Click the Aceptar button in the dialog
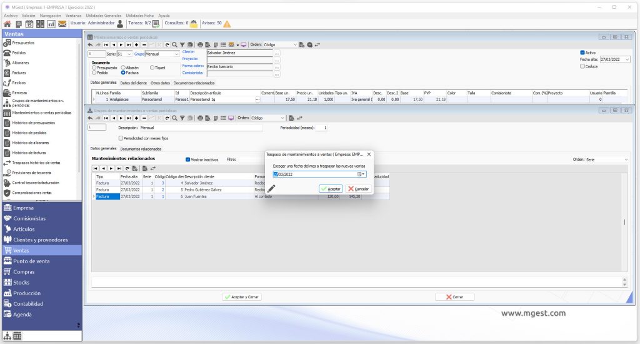The image size is (640, 344). 331,189
